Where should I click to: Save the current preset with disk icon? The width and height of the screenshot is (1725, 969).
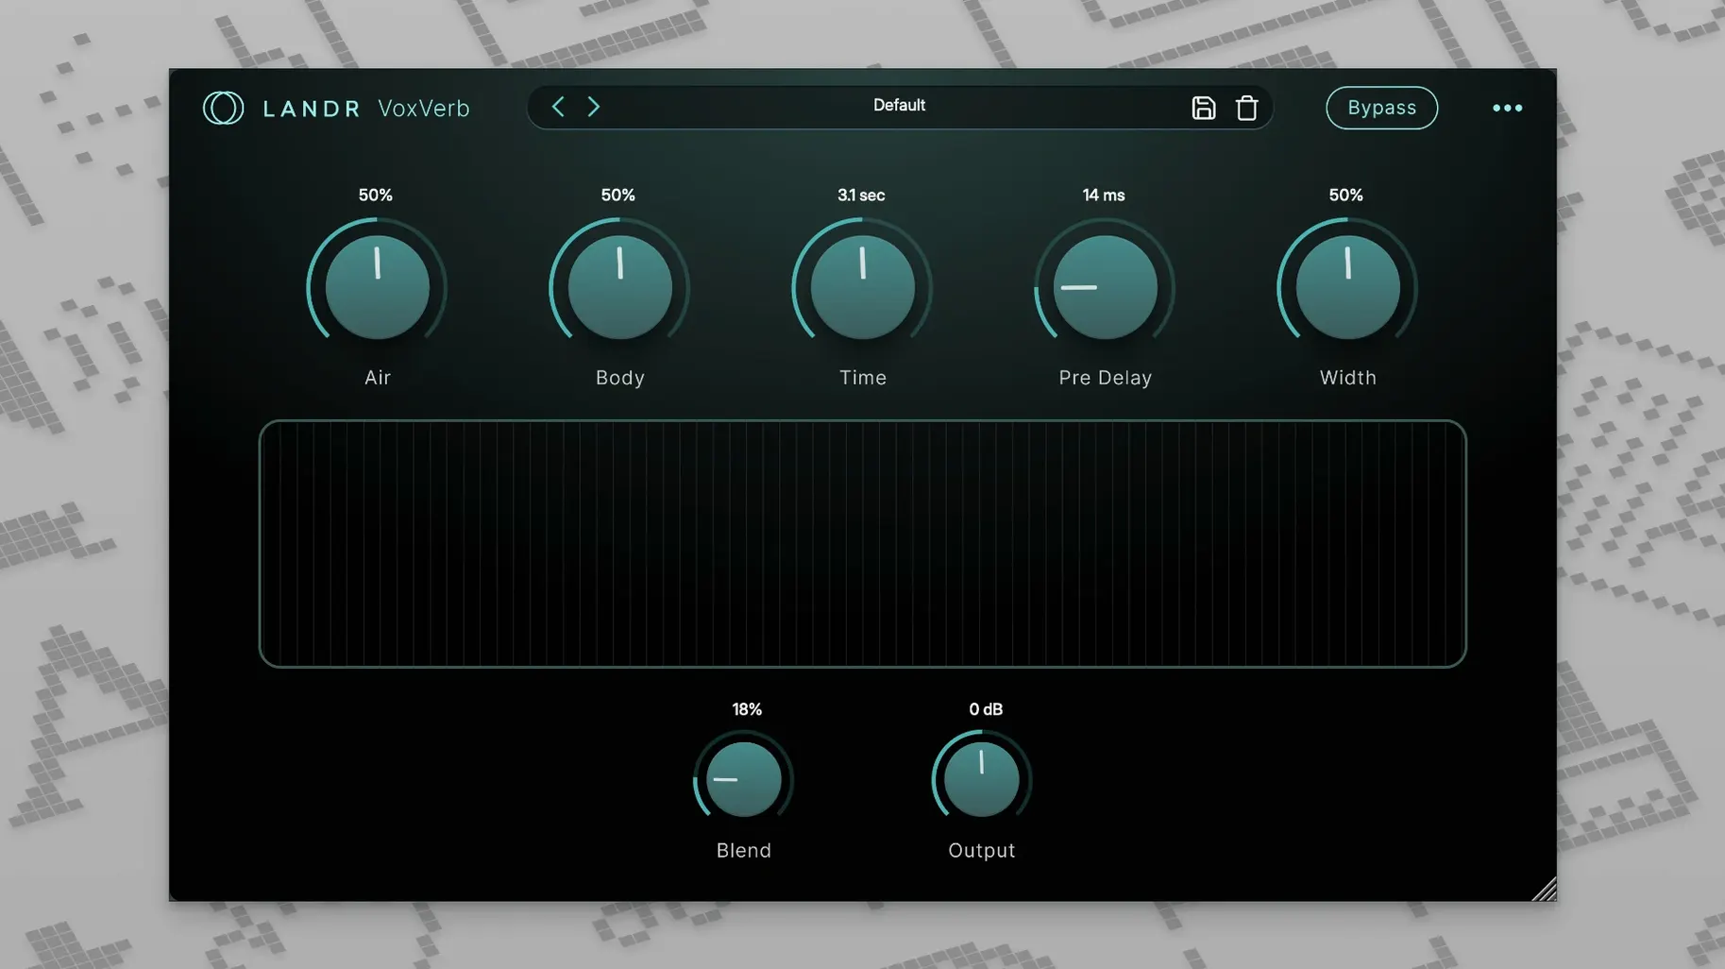click(1203, 108)
